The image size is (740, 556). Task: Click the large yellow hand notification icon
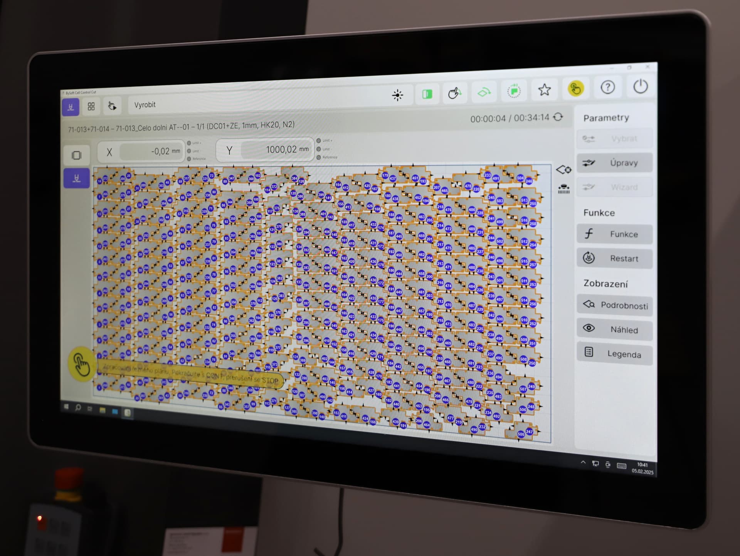(81, 364)
